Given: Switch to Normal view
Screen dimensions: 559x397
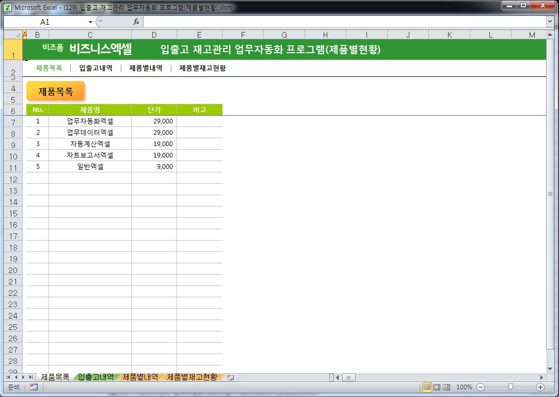Looking at the screenshot, I should point(427,387).
